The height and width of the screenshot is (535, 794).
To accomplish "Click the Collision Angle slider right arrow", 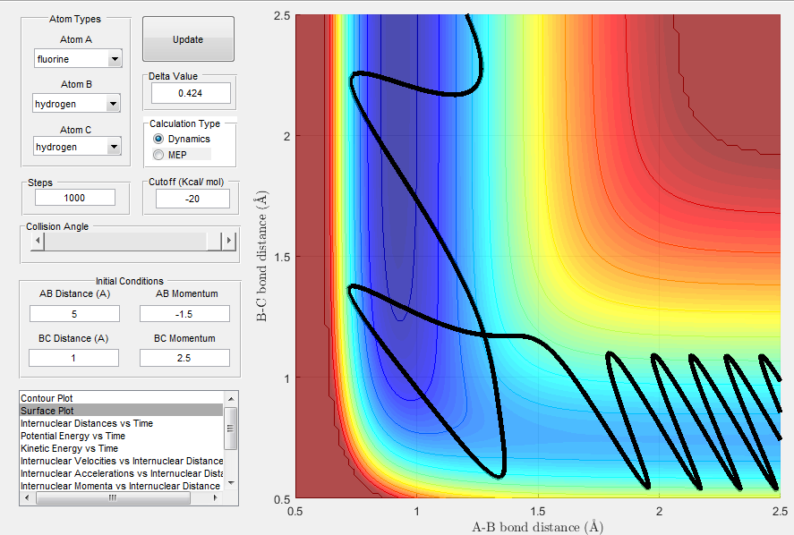I will (229, 241).
